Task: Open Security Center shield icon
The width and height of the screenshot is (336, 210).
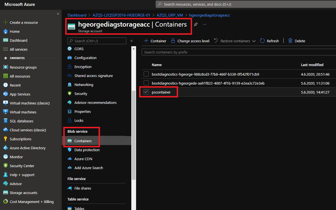Action: pyautogui.click(x=5, y=166)
